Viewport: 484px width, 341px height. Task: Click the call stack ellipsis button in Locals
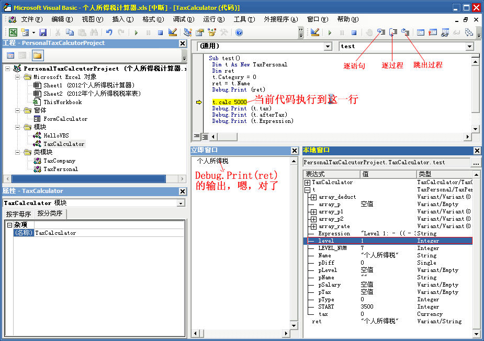476,163
